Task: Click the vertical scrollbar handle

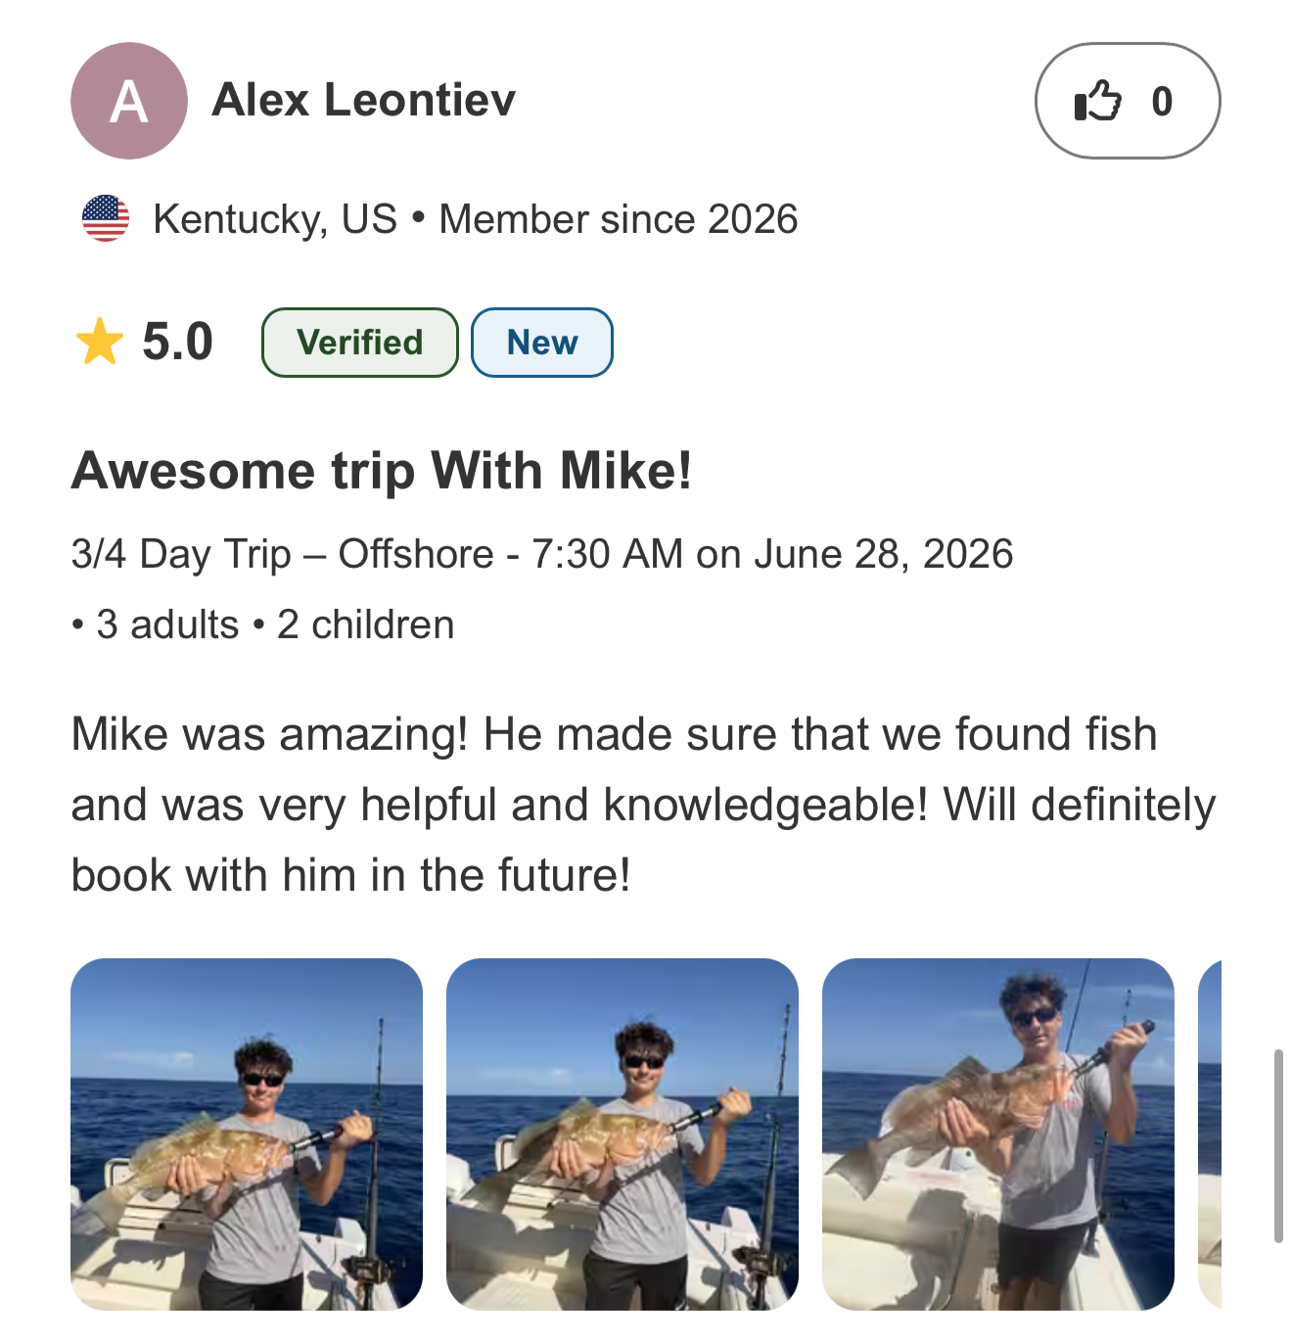Action: tap(1278, 1146)
